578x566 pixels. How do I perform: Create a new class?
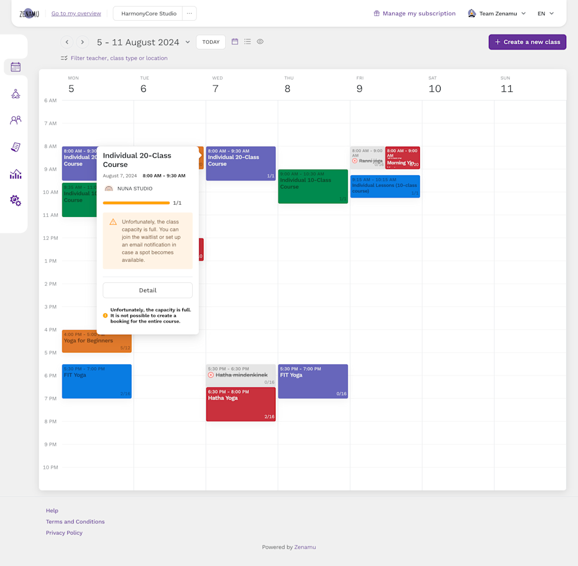click(x=527, y=42)
